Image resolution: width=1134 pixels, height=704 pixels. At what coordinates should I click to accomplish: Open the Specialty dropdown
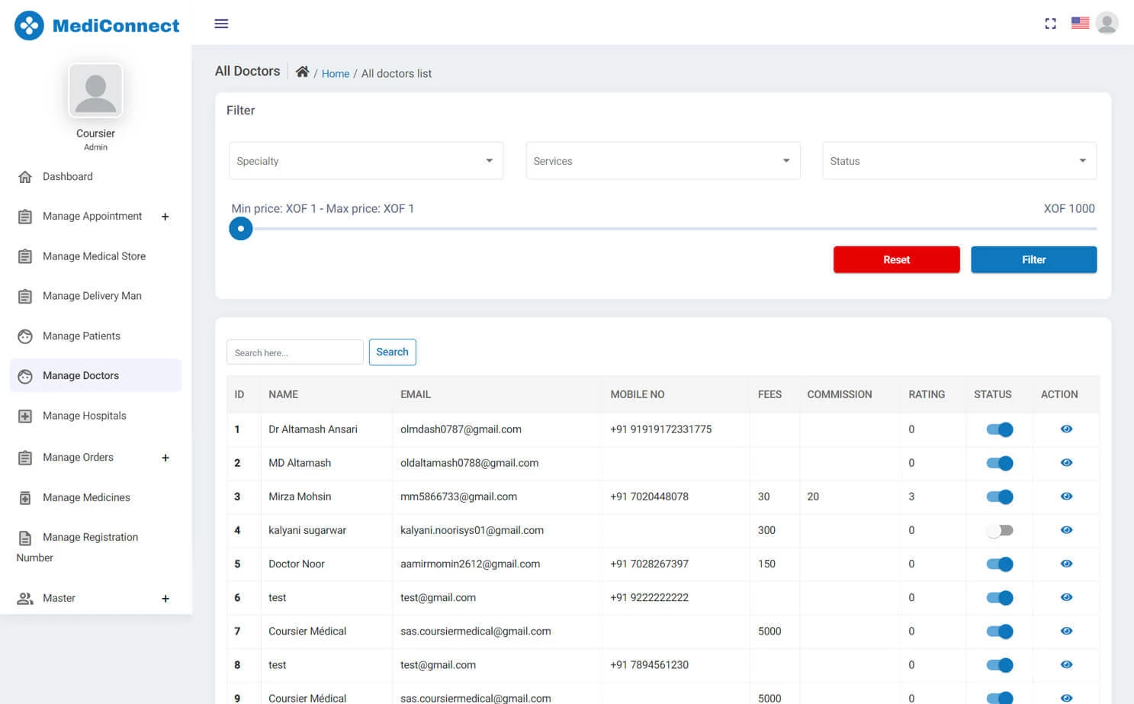[x=366, y=161]
